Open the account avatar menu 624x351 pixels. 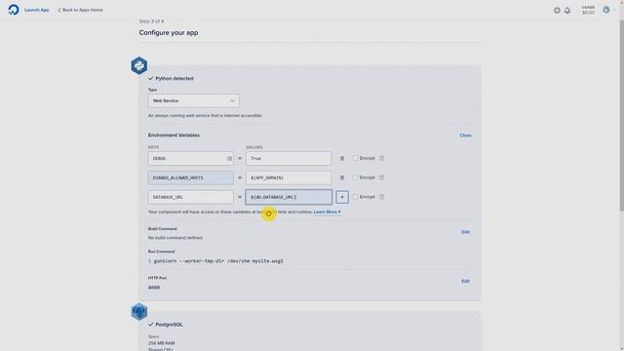(608, 10)
